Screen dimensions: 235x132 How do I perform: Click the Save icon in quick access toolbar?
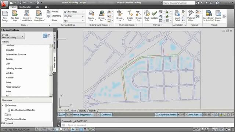point(20,3)
